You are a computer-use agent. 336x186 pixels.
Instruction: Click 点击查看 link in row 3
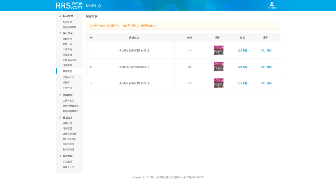pyautogui.click(x=242, y=83)
